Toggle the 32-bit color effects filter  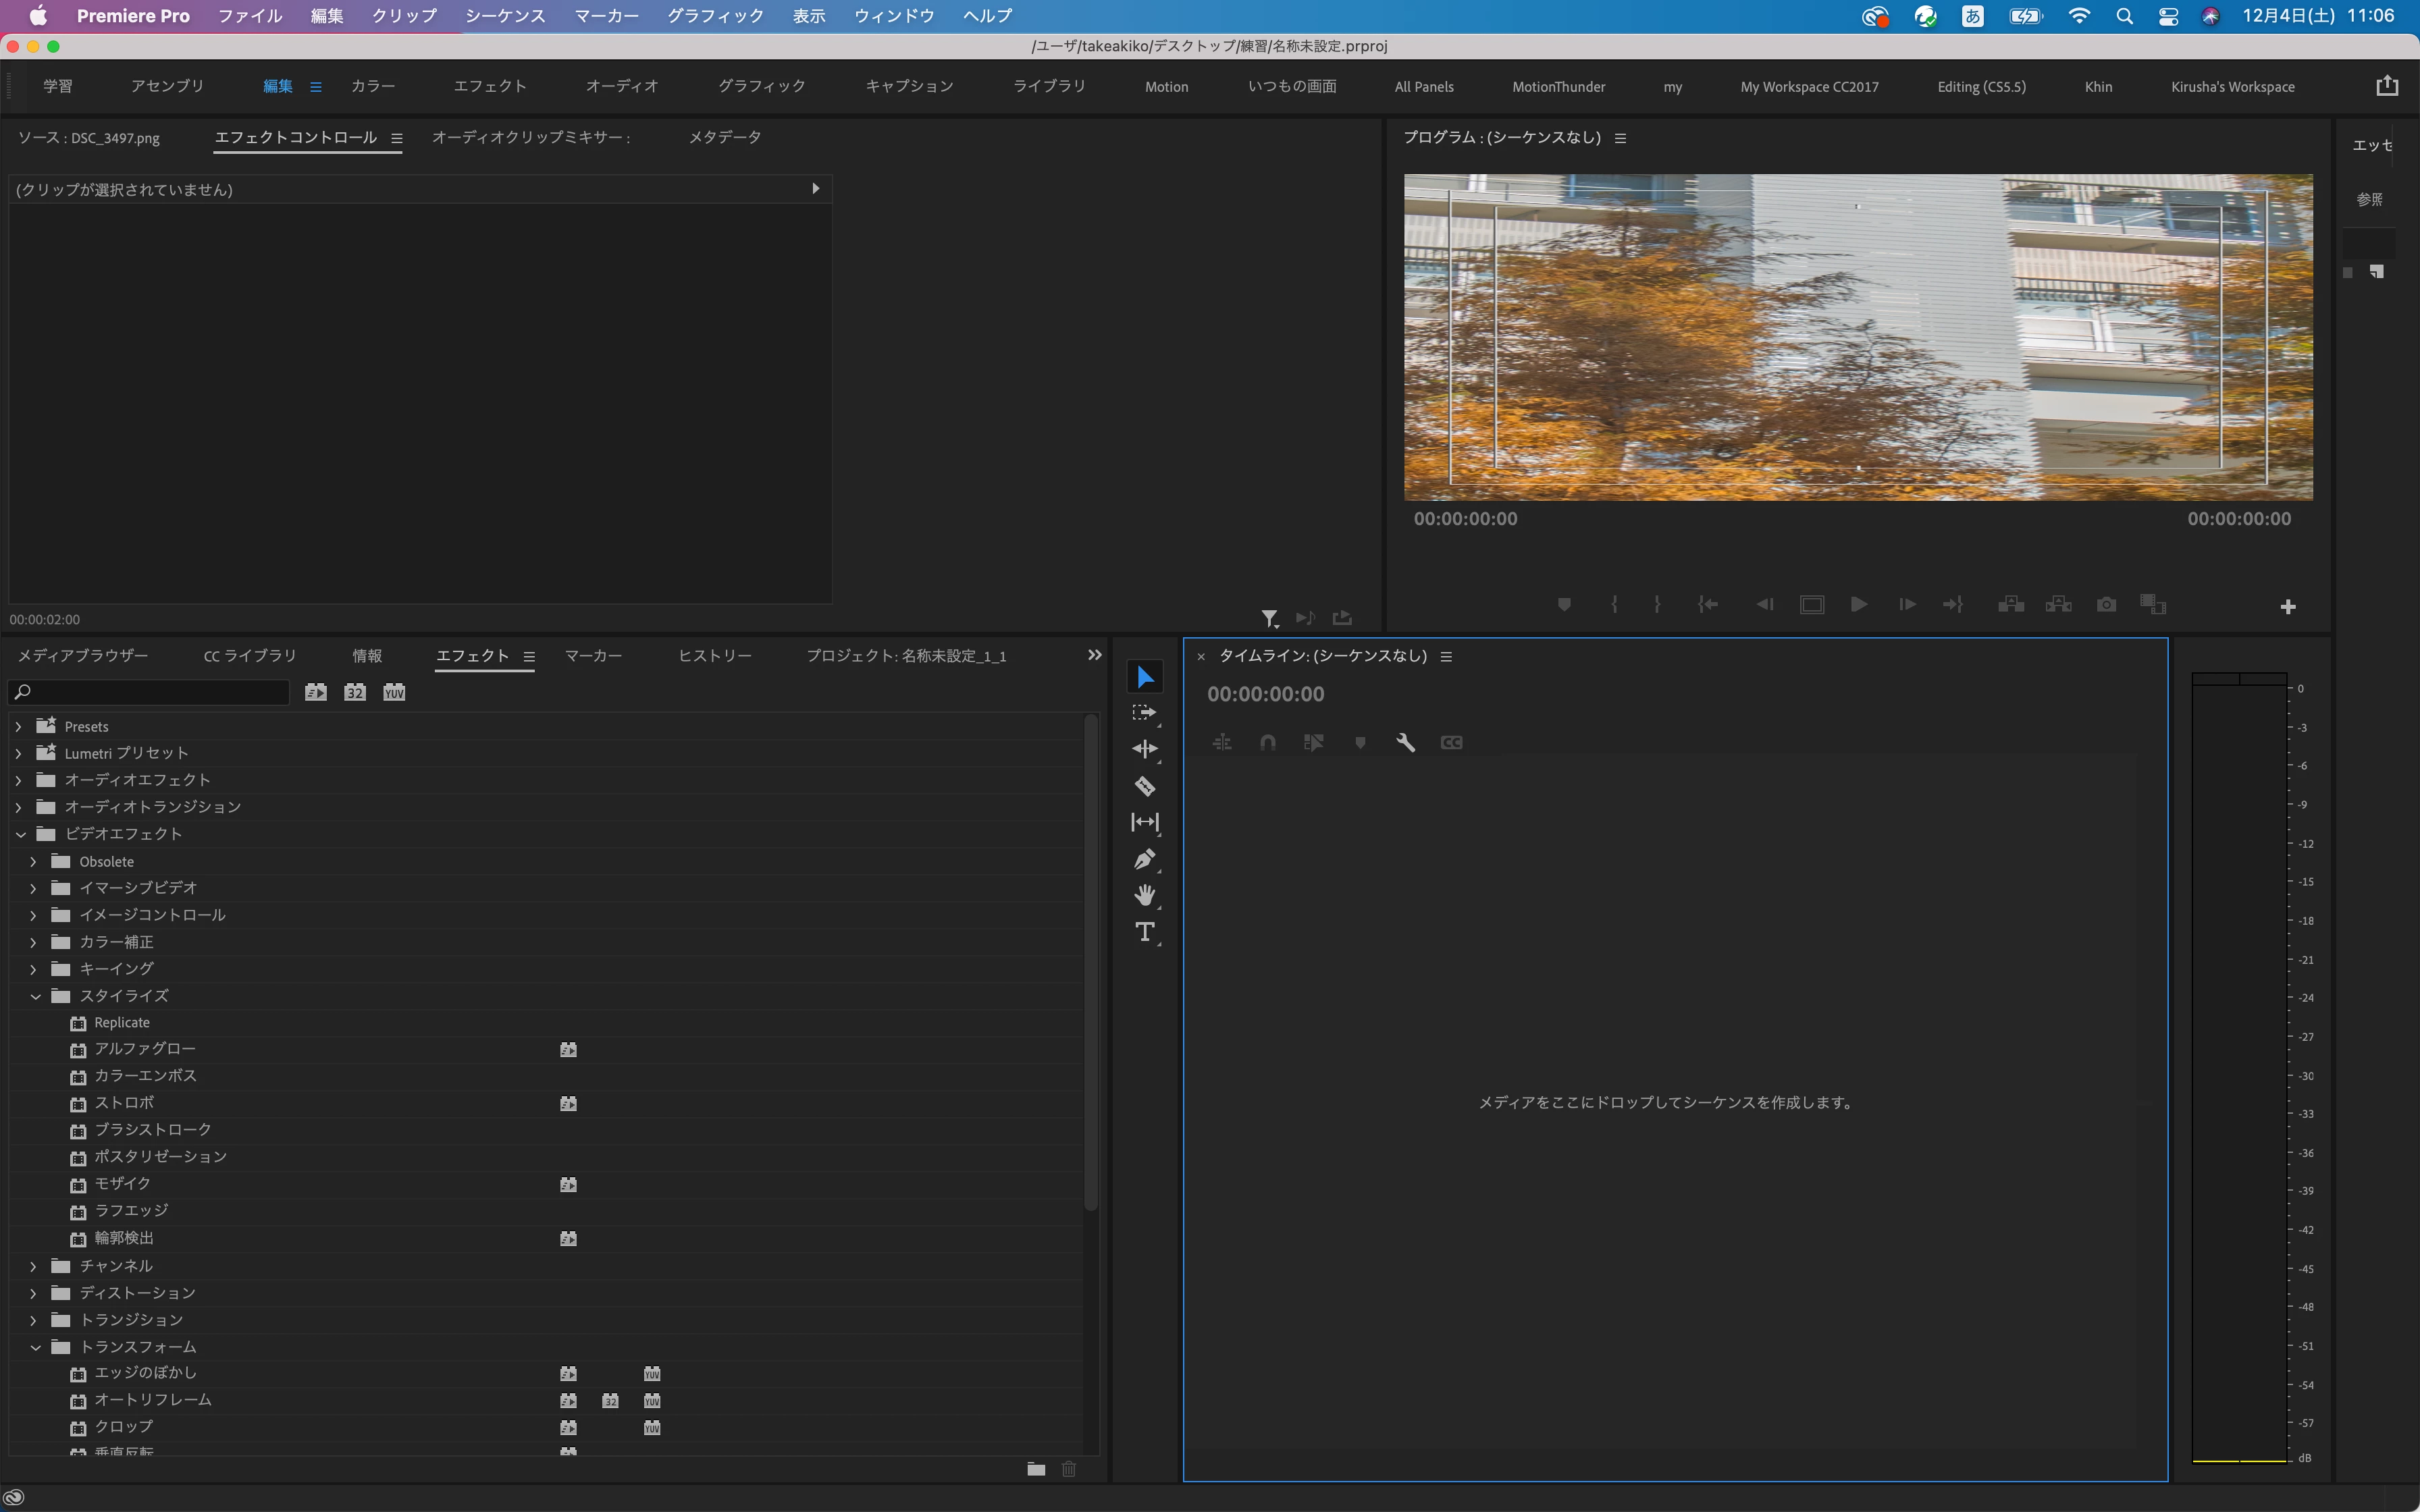click(x=355, y=692)
